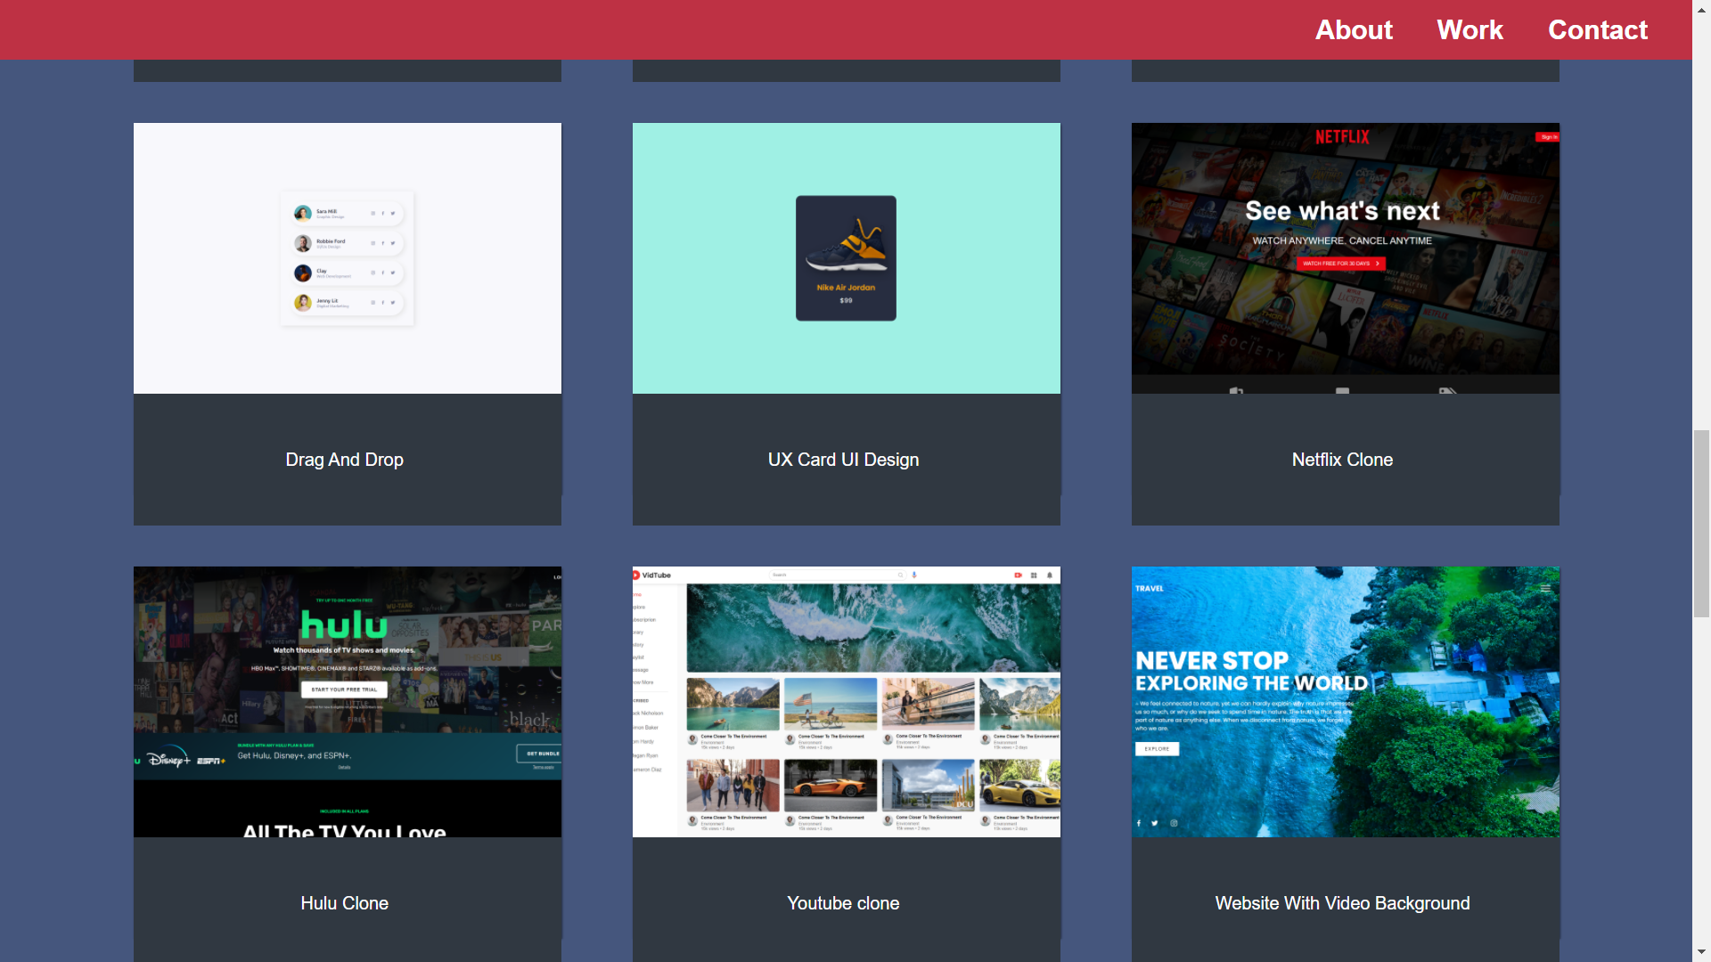Click the search bar in VidTube preview
This screenshot has width=1711, height=962.
point(838,575)
